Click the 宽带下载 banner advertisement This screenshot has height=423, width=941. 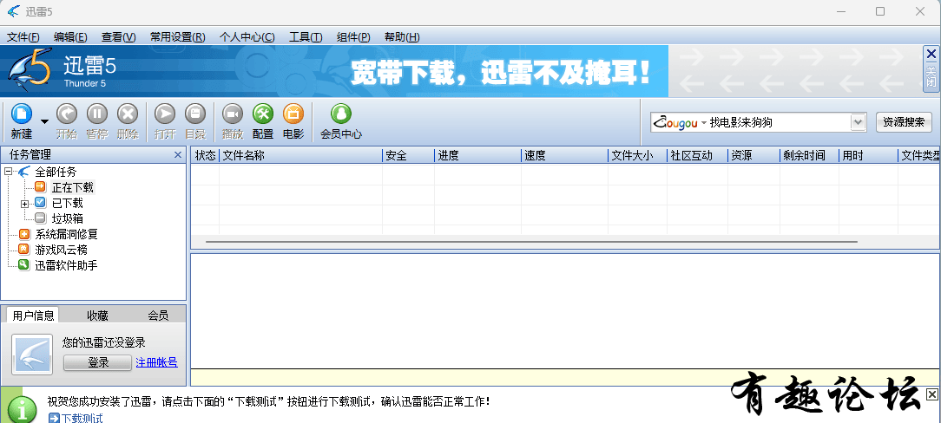tap(501, 73)
